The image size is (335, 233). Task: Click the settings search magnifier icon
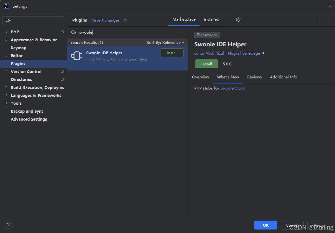[x=8, y=21]
